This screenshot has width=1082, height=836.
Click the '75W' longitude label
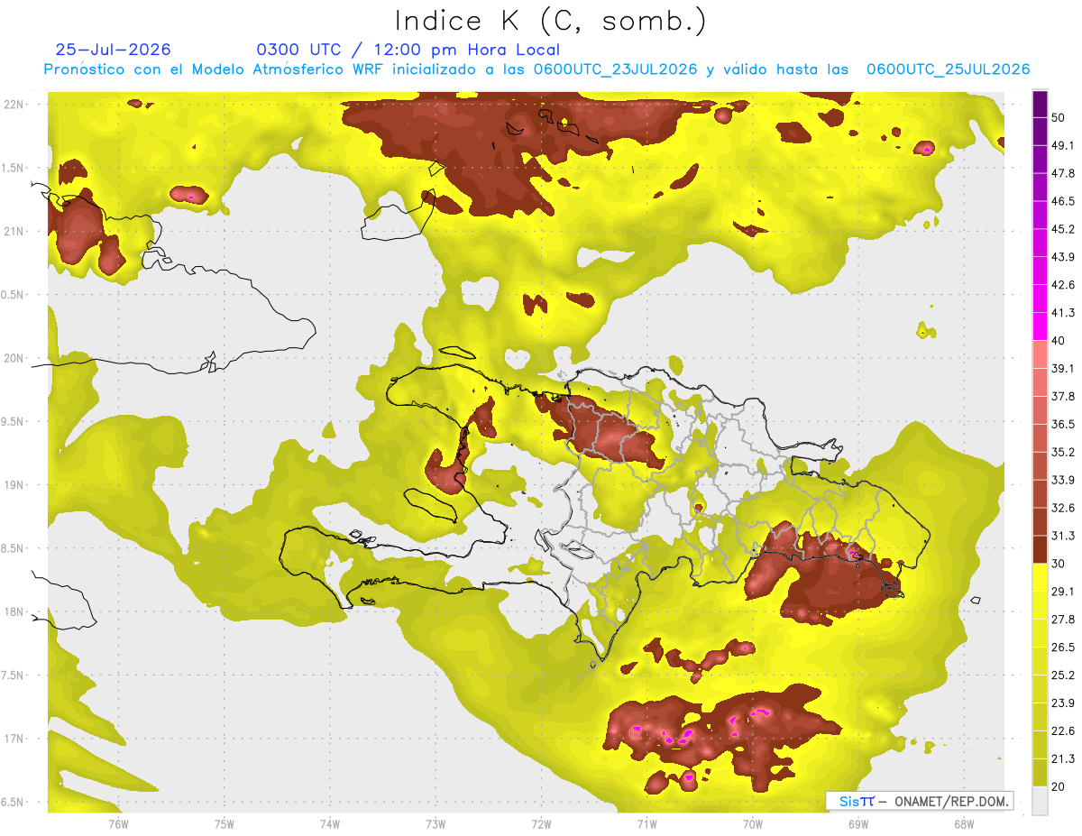pos(225,823)
